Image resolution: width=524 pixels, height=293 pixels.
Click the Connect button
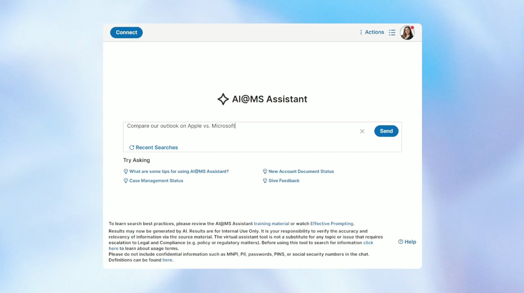[x=126, y=32]
